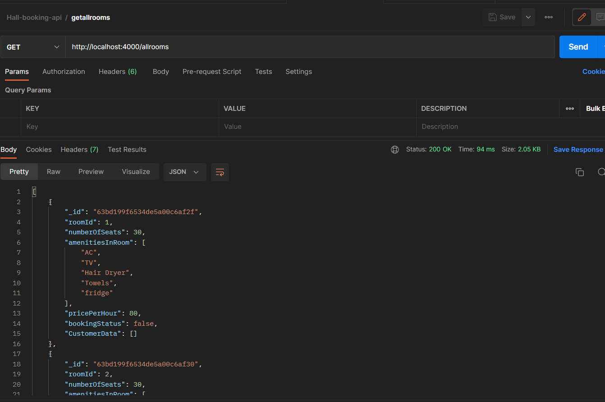Switch params to Bulk Edit mode
The width and height of the screenshot is (605, 402).
pos(595,108)
